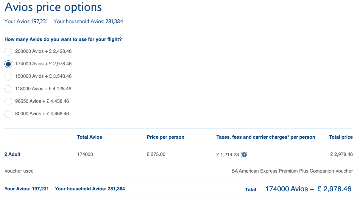Click the "Avios price options" heading
Viewport: 360px width, 199px height.
click(53, 7)
